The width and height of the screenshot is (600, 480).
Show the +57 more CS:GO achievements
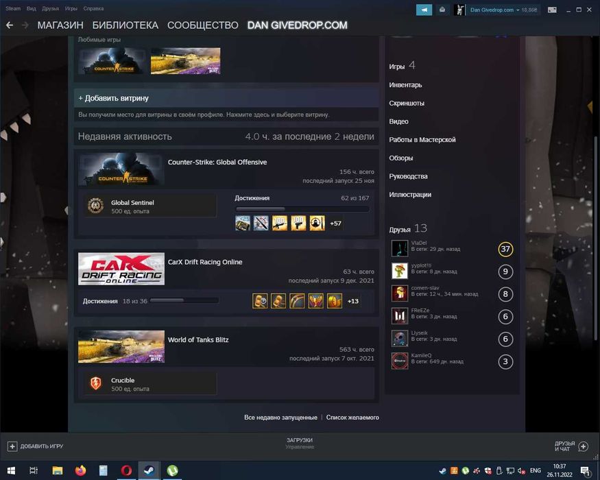[335, 223]
